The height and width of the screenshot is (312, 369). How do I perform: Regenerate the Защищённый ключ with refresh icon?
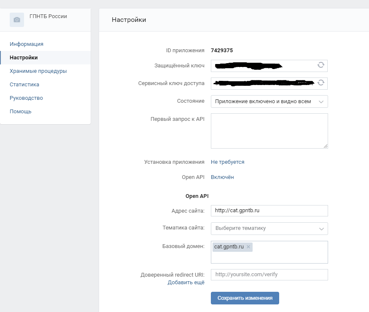pos(321,65)
